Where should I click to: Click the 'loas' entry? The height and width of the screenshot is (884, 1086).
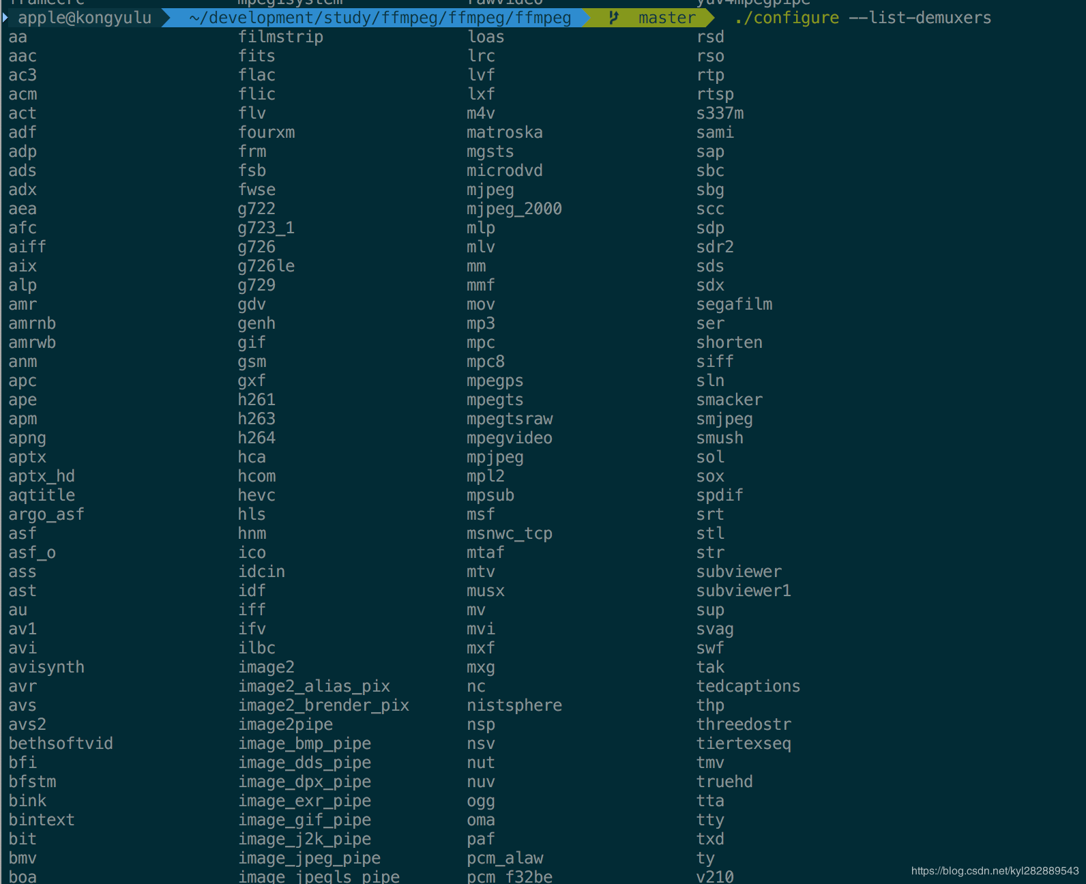click(486, 37)
